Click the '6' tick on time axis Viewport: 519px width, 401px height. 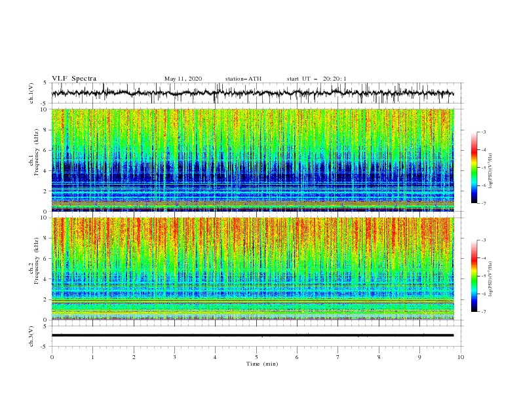pos(297,357)
